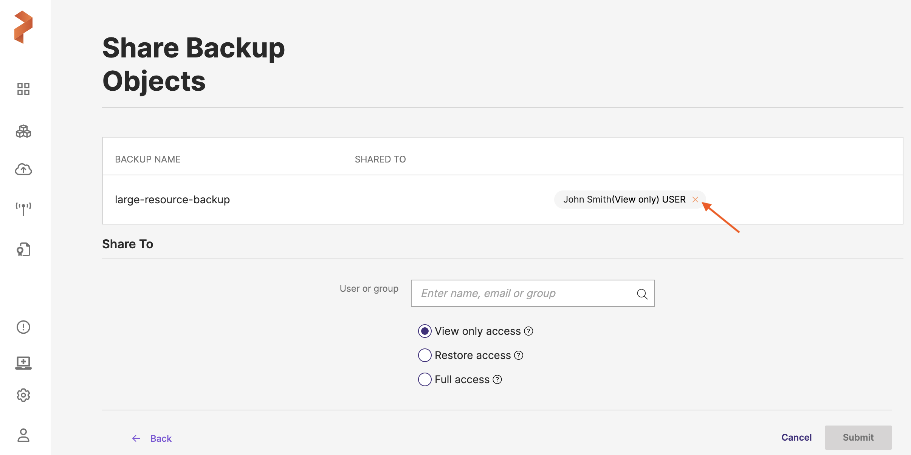Click the Portworx logo in sidebar

(x=23, y=27)
